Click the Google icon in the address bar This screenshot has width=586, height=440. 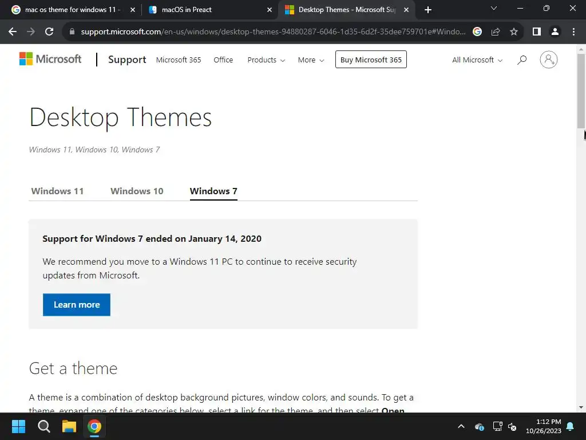(477, 32)
